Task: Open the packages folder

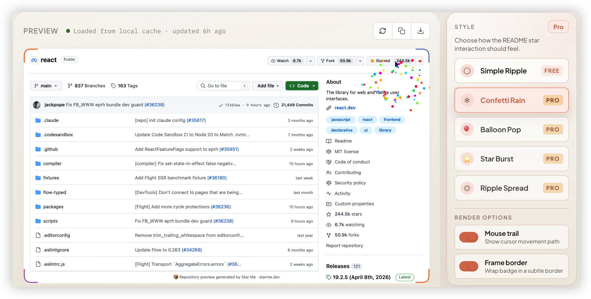Action: click(53, 207)
